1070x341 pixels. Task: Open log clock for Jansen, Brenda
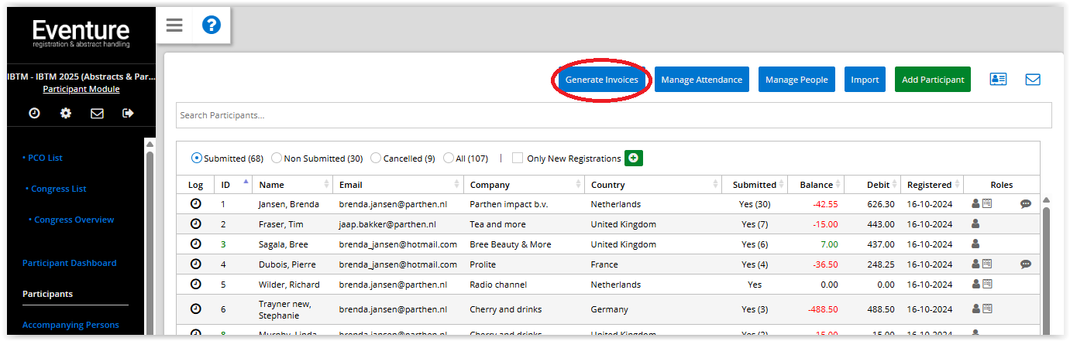pyautogui.click(x=195, y=204)
